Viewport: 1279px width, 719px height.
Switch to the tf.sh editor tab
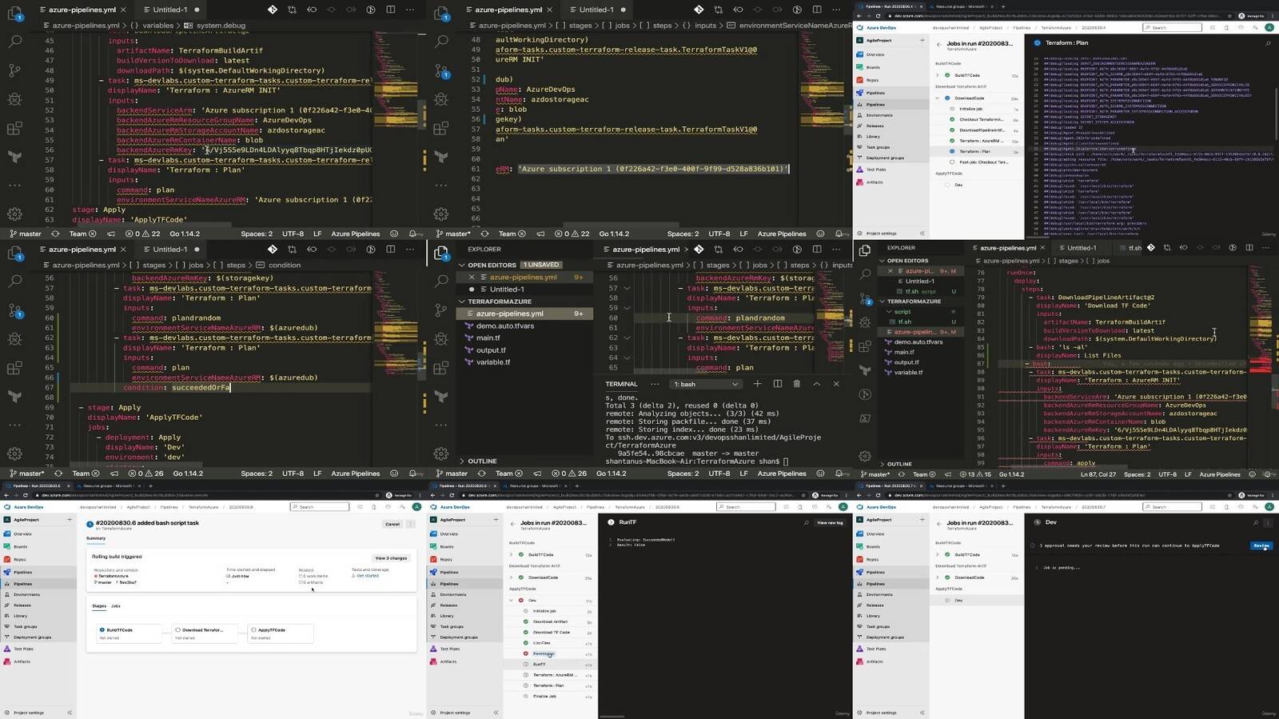[1134, 248]
